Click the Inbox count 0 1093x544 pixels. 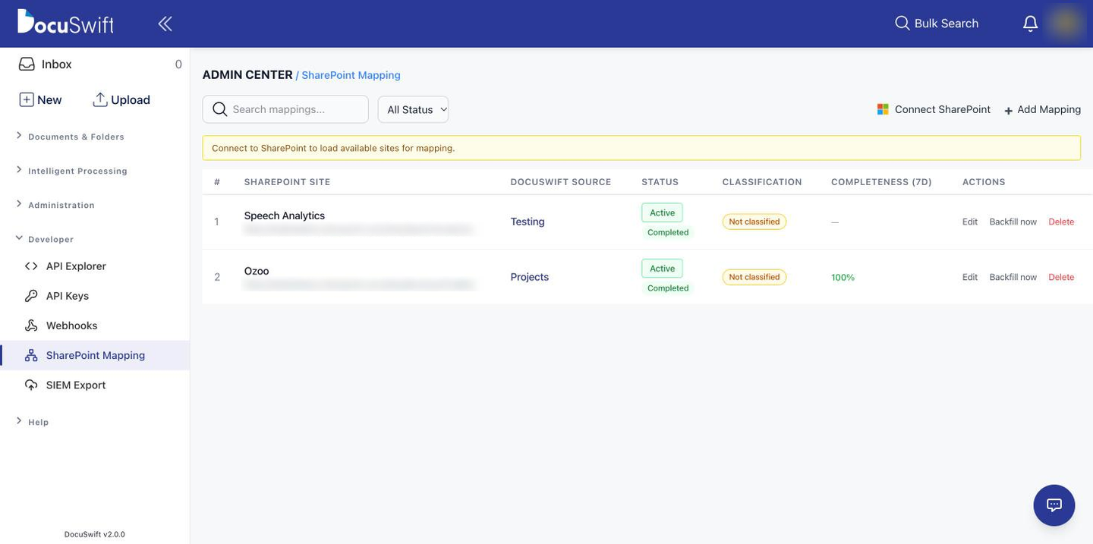click(x=178, y=64)
